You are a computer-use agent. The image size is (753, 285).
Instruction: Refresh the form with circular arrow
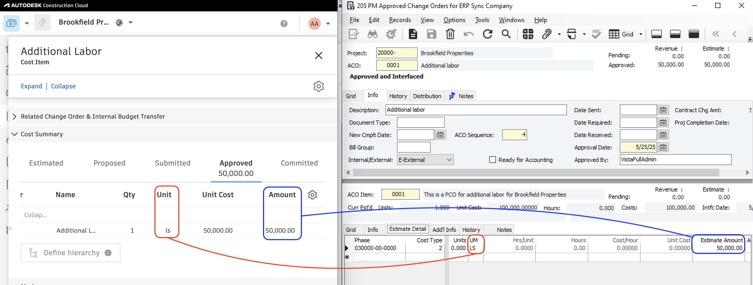coord(488,34)
